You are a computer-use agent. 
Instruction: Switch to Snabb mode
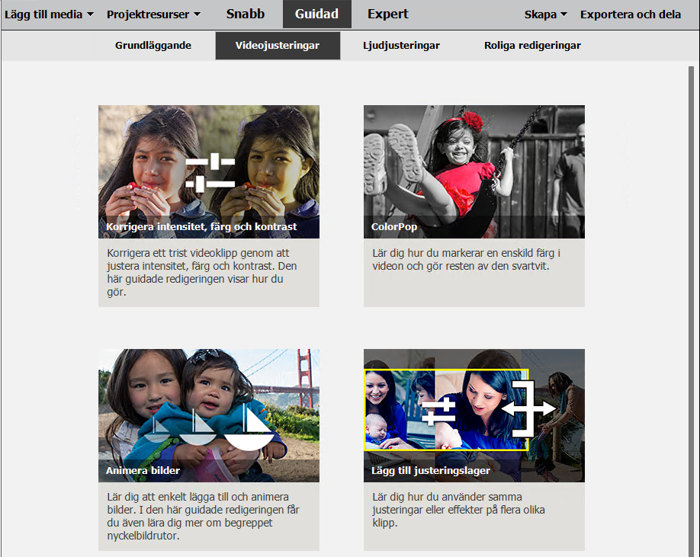245,14
